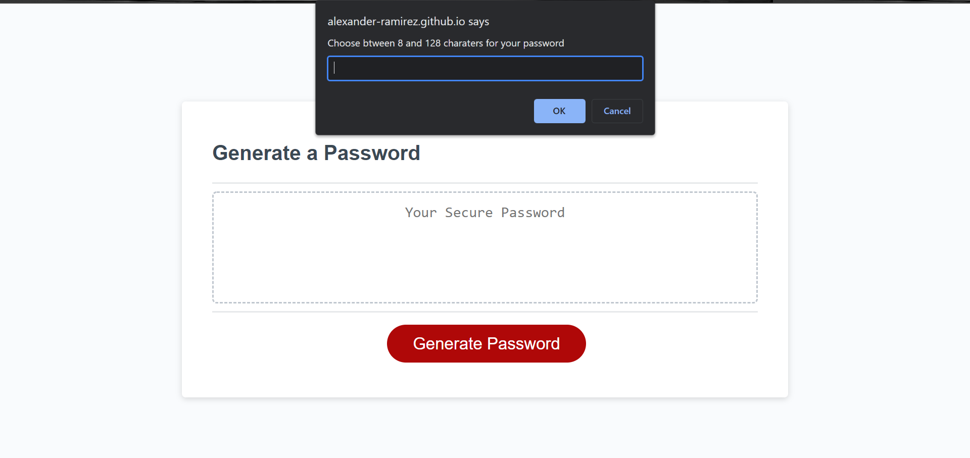Screen dimensions: 970x458
Task: Confirm the password length with OK
Action: coord(559,111)
